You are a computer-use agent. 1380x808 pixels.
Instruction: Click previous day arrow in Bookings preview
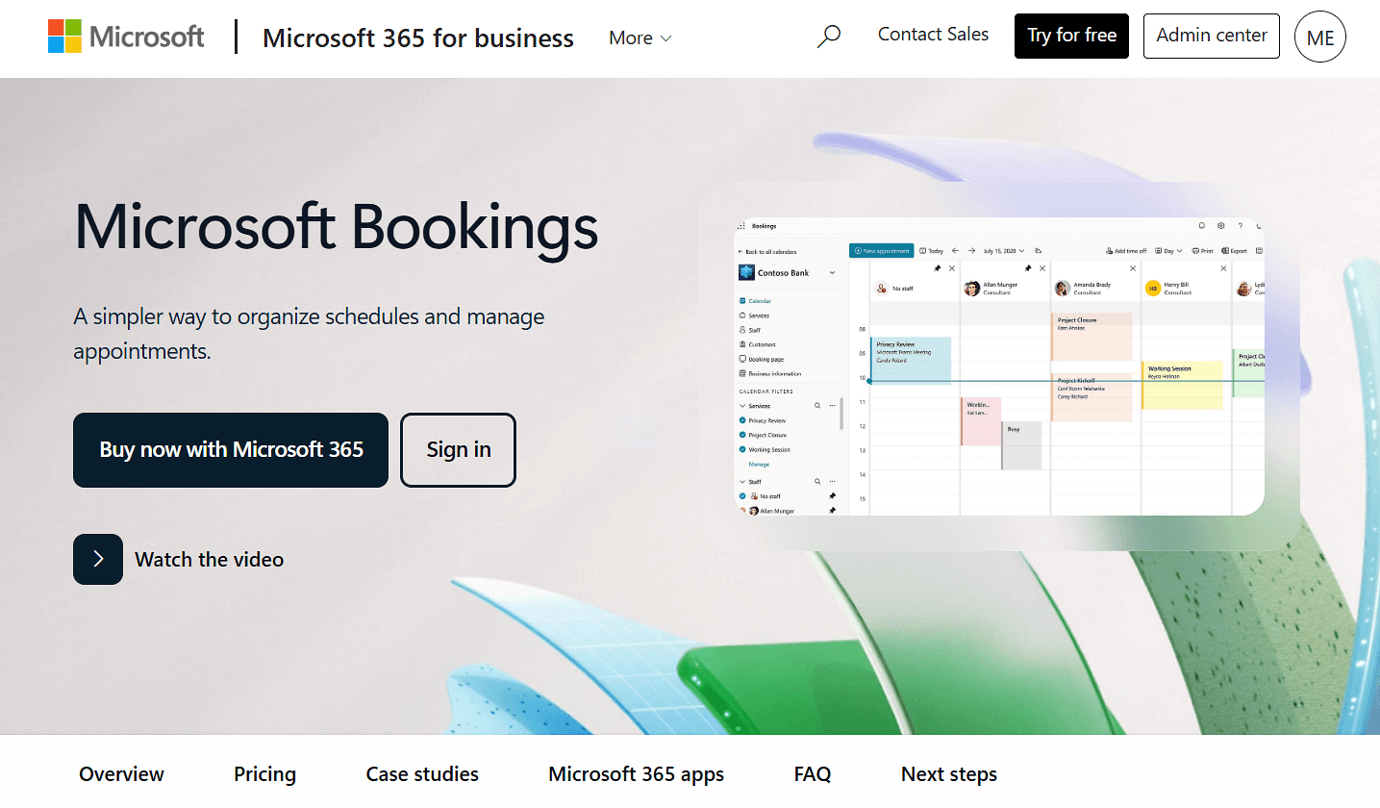pos(955,251)
